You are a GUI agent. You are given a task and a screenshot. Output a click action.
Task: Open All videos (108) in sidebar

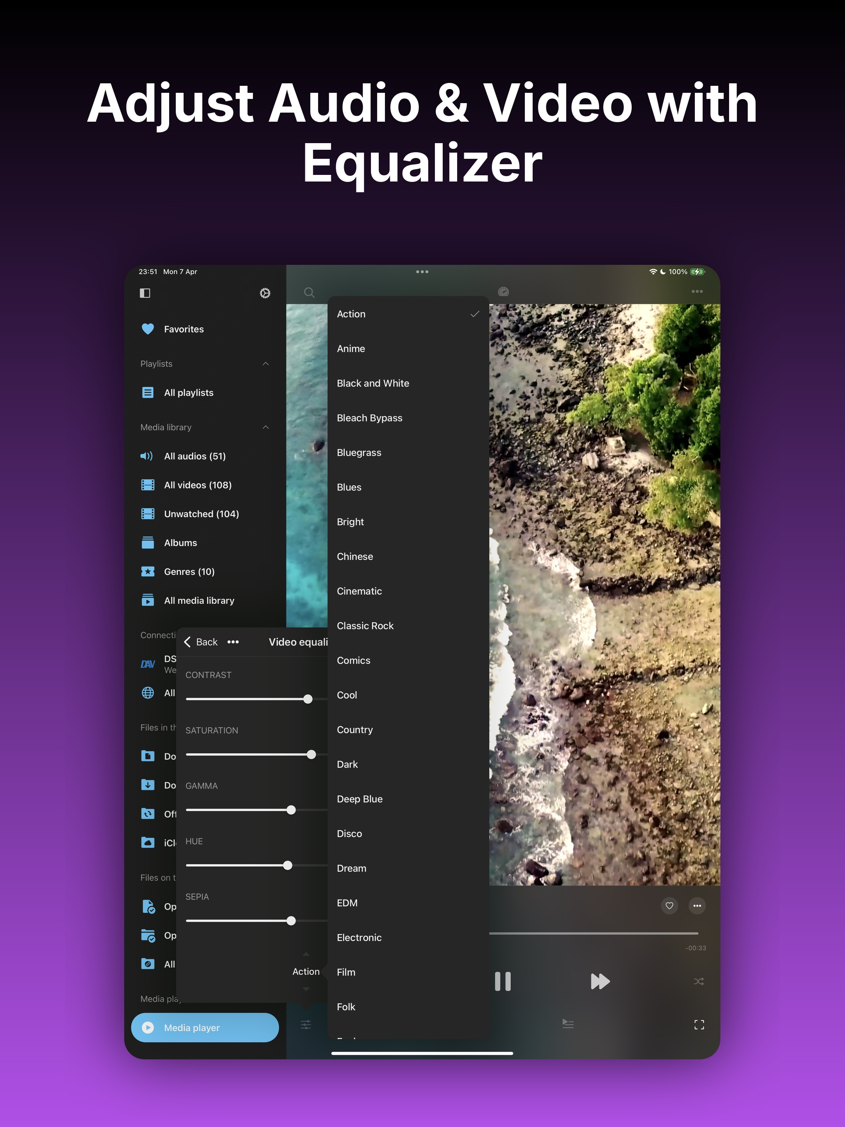(x=198, y=485)
